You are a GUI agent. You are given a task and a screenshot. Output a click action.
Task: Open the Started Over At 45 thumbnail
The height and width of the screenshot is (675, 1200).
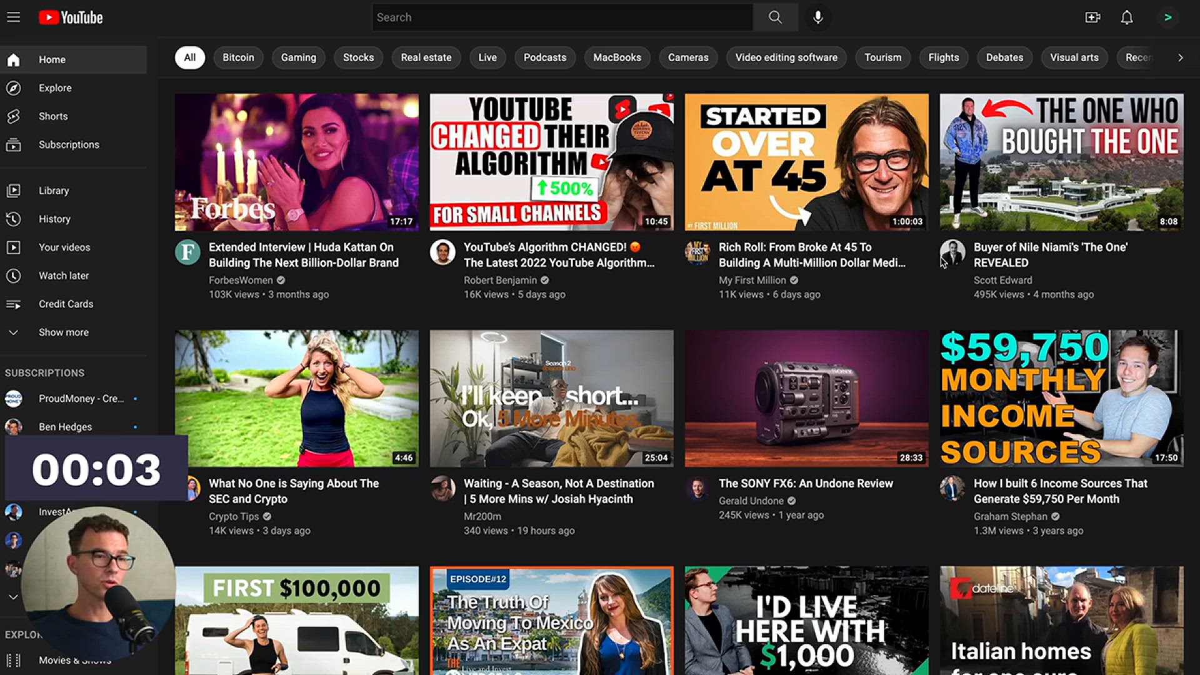pos(807,162)
